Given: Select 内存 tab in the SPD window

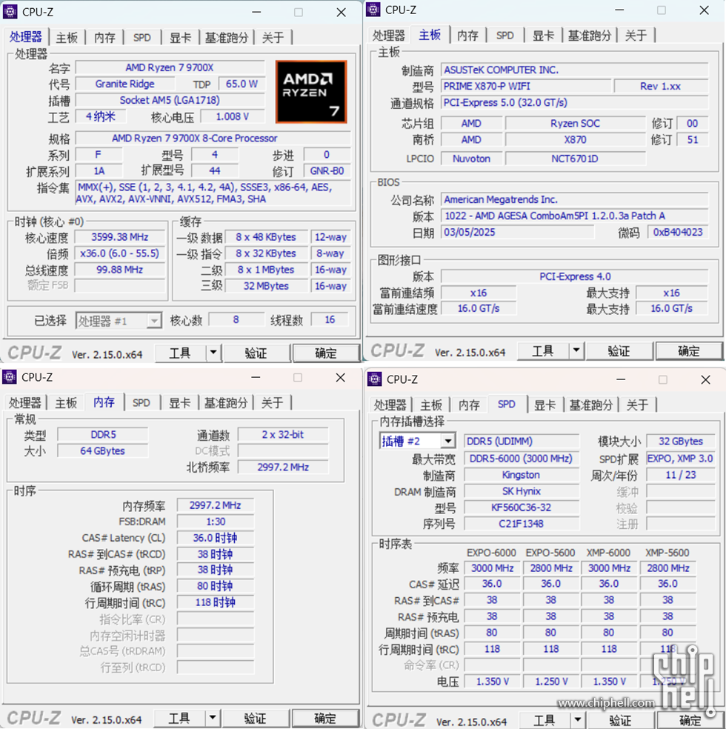Looking at the screenshot, I should coord(469,405).
